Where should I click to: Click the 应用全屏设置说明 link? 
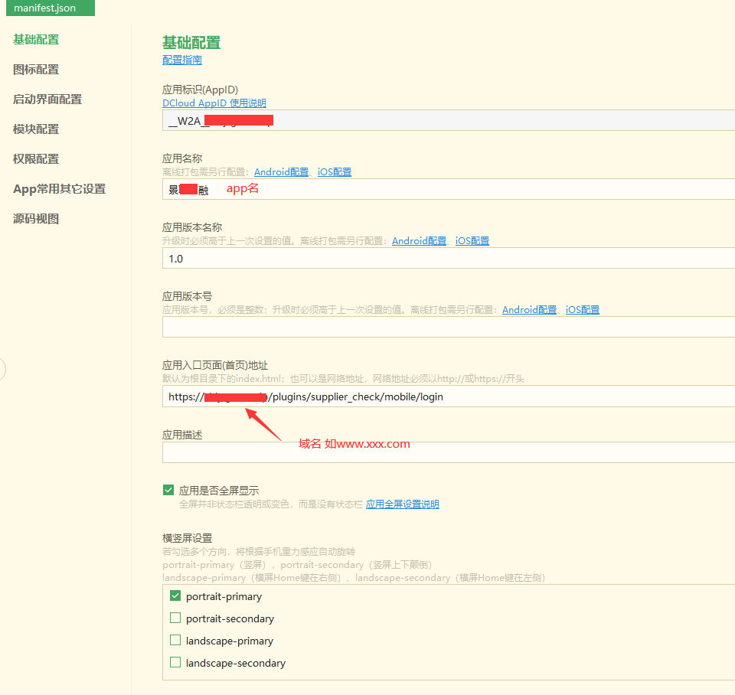[403, 504]
